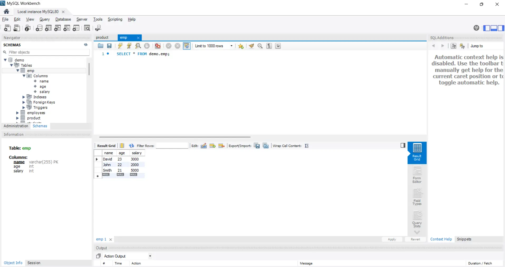Click the Apply button below result grid
The height and width of the screenshot is (267, 505).
click(392, 239)
